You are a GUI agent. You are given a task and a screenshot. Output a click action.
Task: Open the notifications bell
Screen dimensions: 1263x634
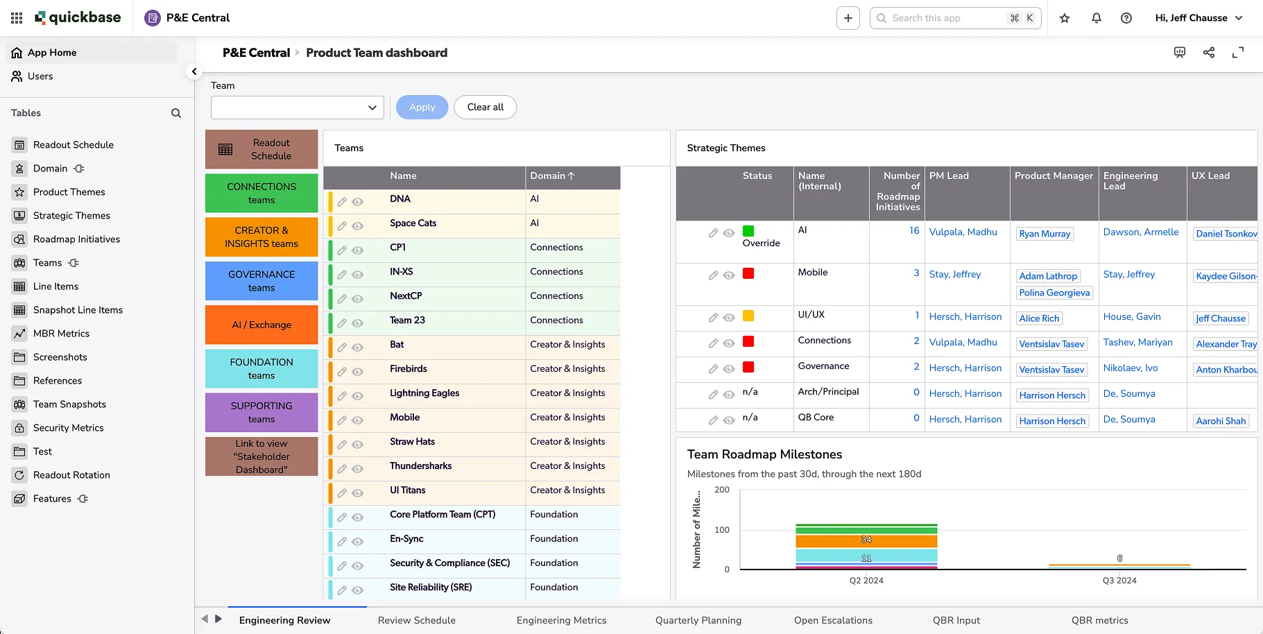1097,18
